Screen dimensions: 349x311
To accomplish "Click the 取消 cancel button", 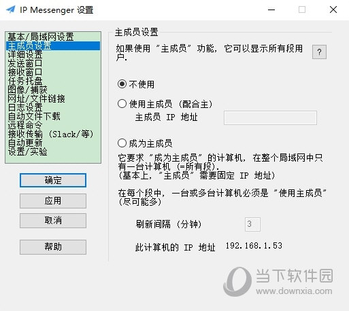I will [x=53, y=221].
